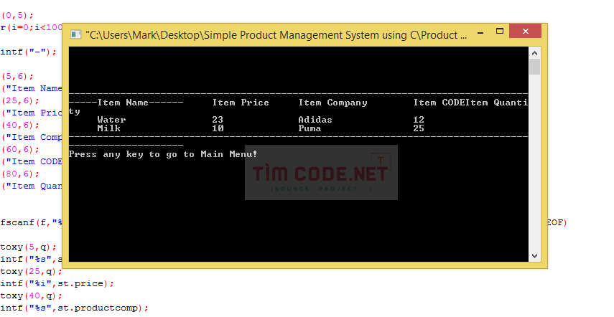The height and width of the screenshot is (317, 614).
Task: Click the 'EOF)' text in the editor
Action: point(557,223)
